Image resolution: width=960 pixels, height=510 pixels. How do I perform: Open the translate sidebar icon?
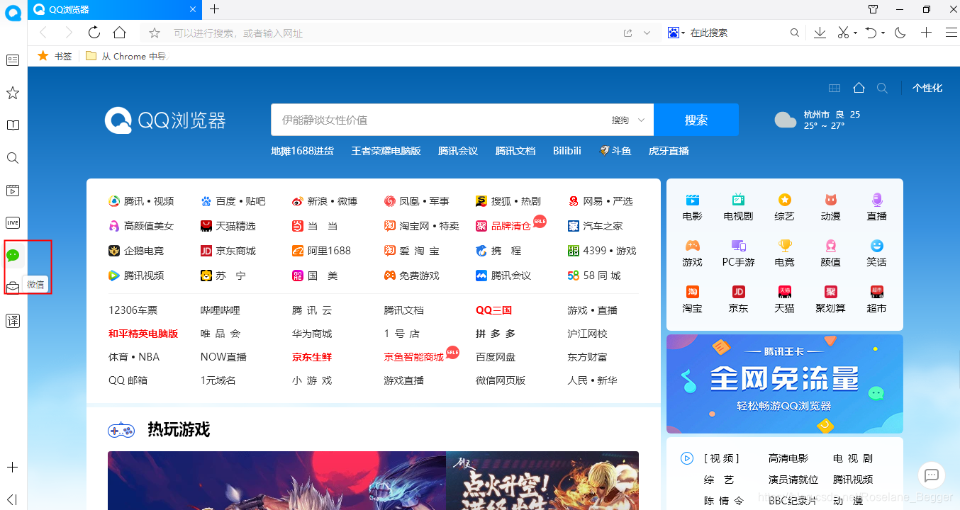point(13,321)
